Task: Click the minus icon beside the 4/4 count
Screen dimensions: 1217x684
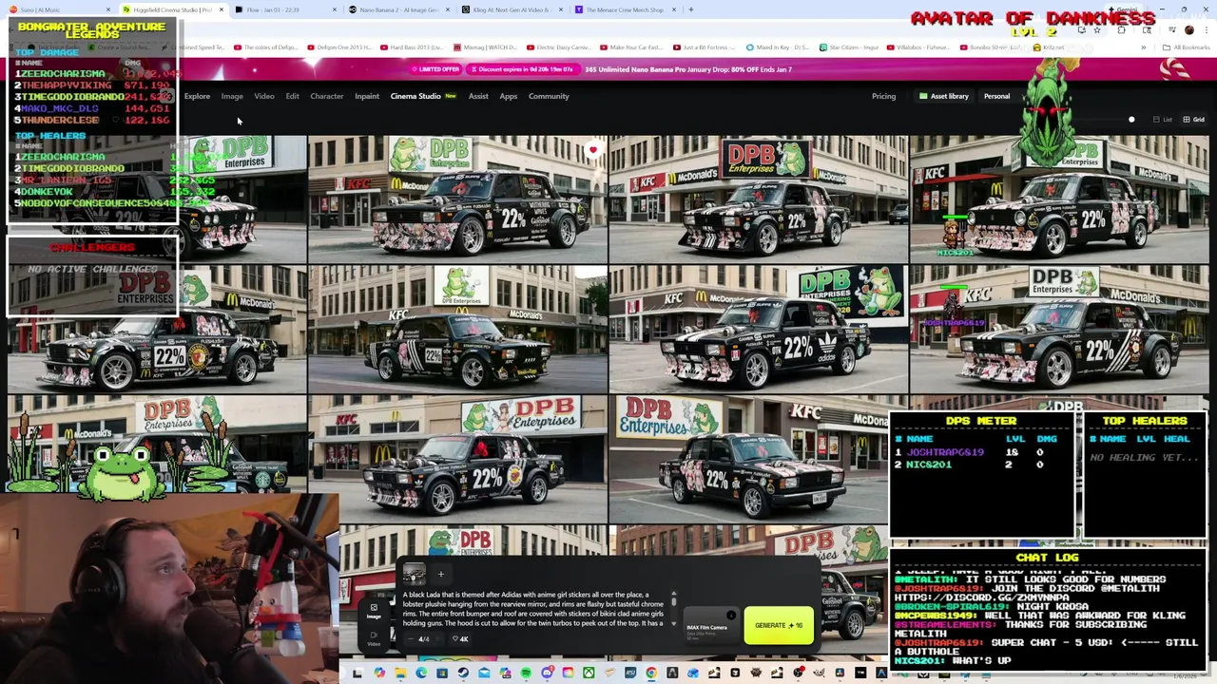Action: (411, 639)
